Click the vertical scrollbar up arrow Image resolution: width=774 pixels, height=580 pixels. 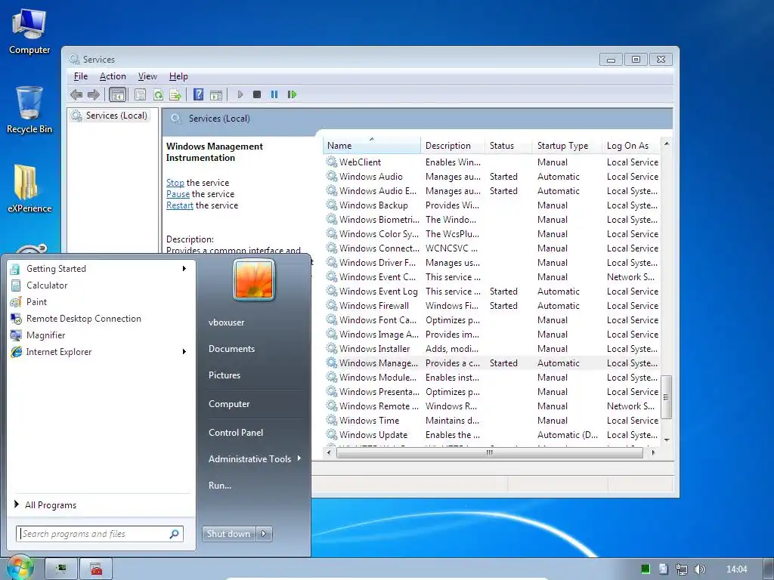(x=667, y=143)
